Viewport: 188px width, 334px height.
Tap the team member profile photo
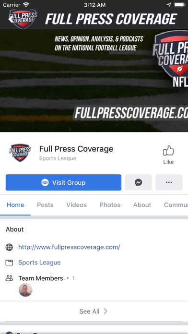pos(25,290)
